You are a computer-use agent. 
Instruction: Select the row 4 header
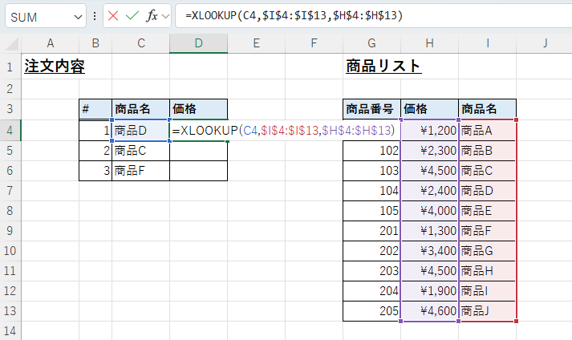[x=10, y=130]
